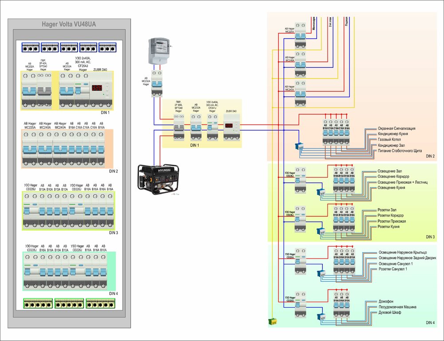
Task: Click the MC240A breaker wired to Подвал
Action: (300, 94)
